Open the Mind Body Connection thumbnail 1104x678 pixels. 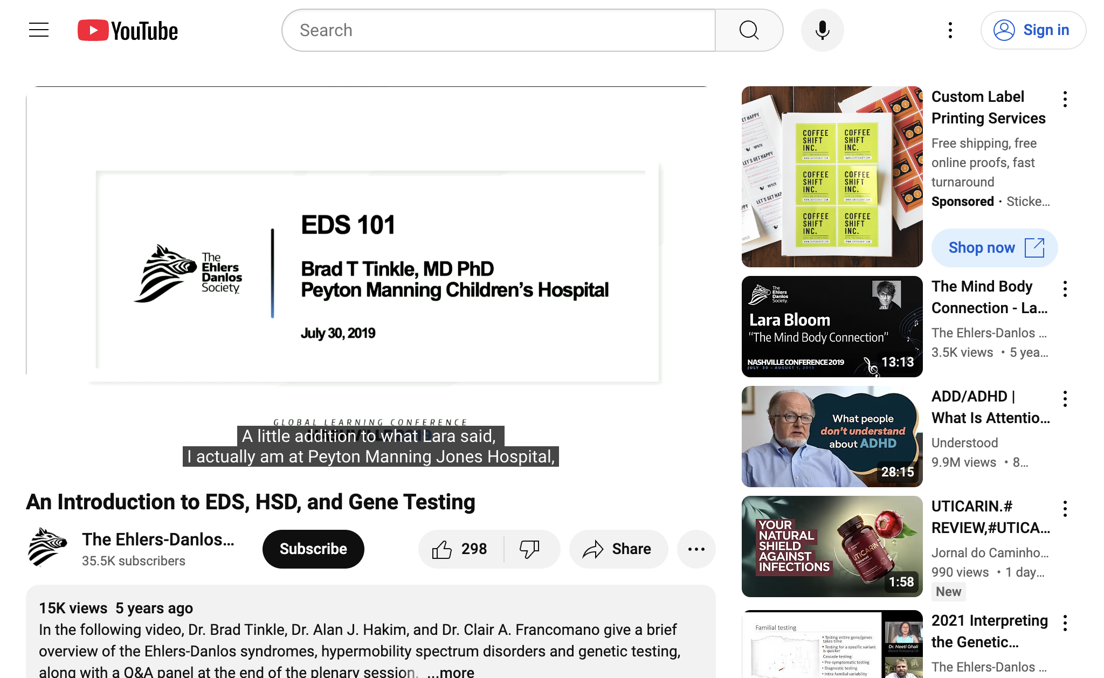coord(831,326)
